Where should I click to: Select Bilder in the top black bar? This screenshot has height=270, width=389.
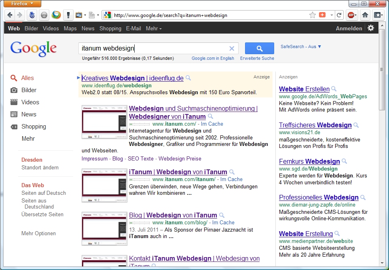click(x=31, y=29)
